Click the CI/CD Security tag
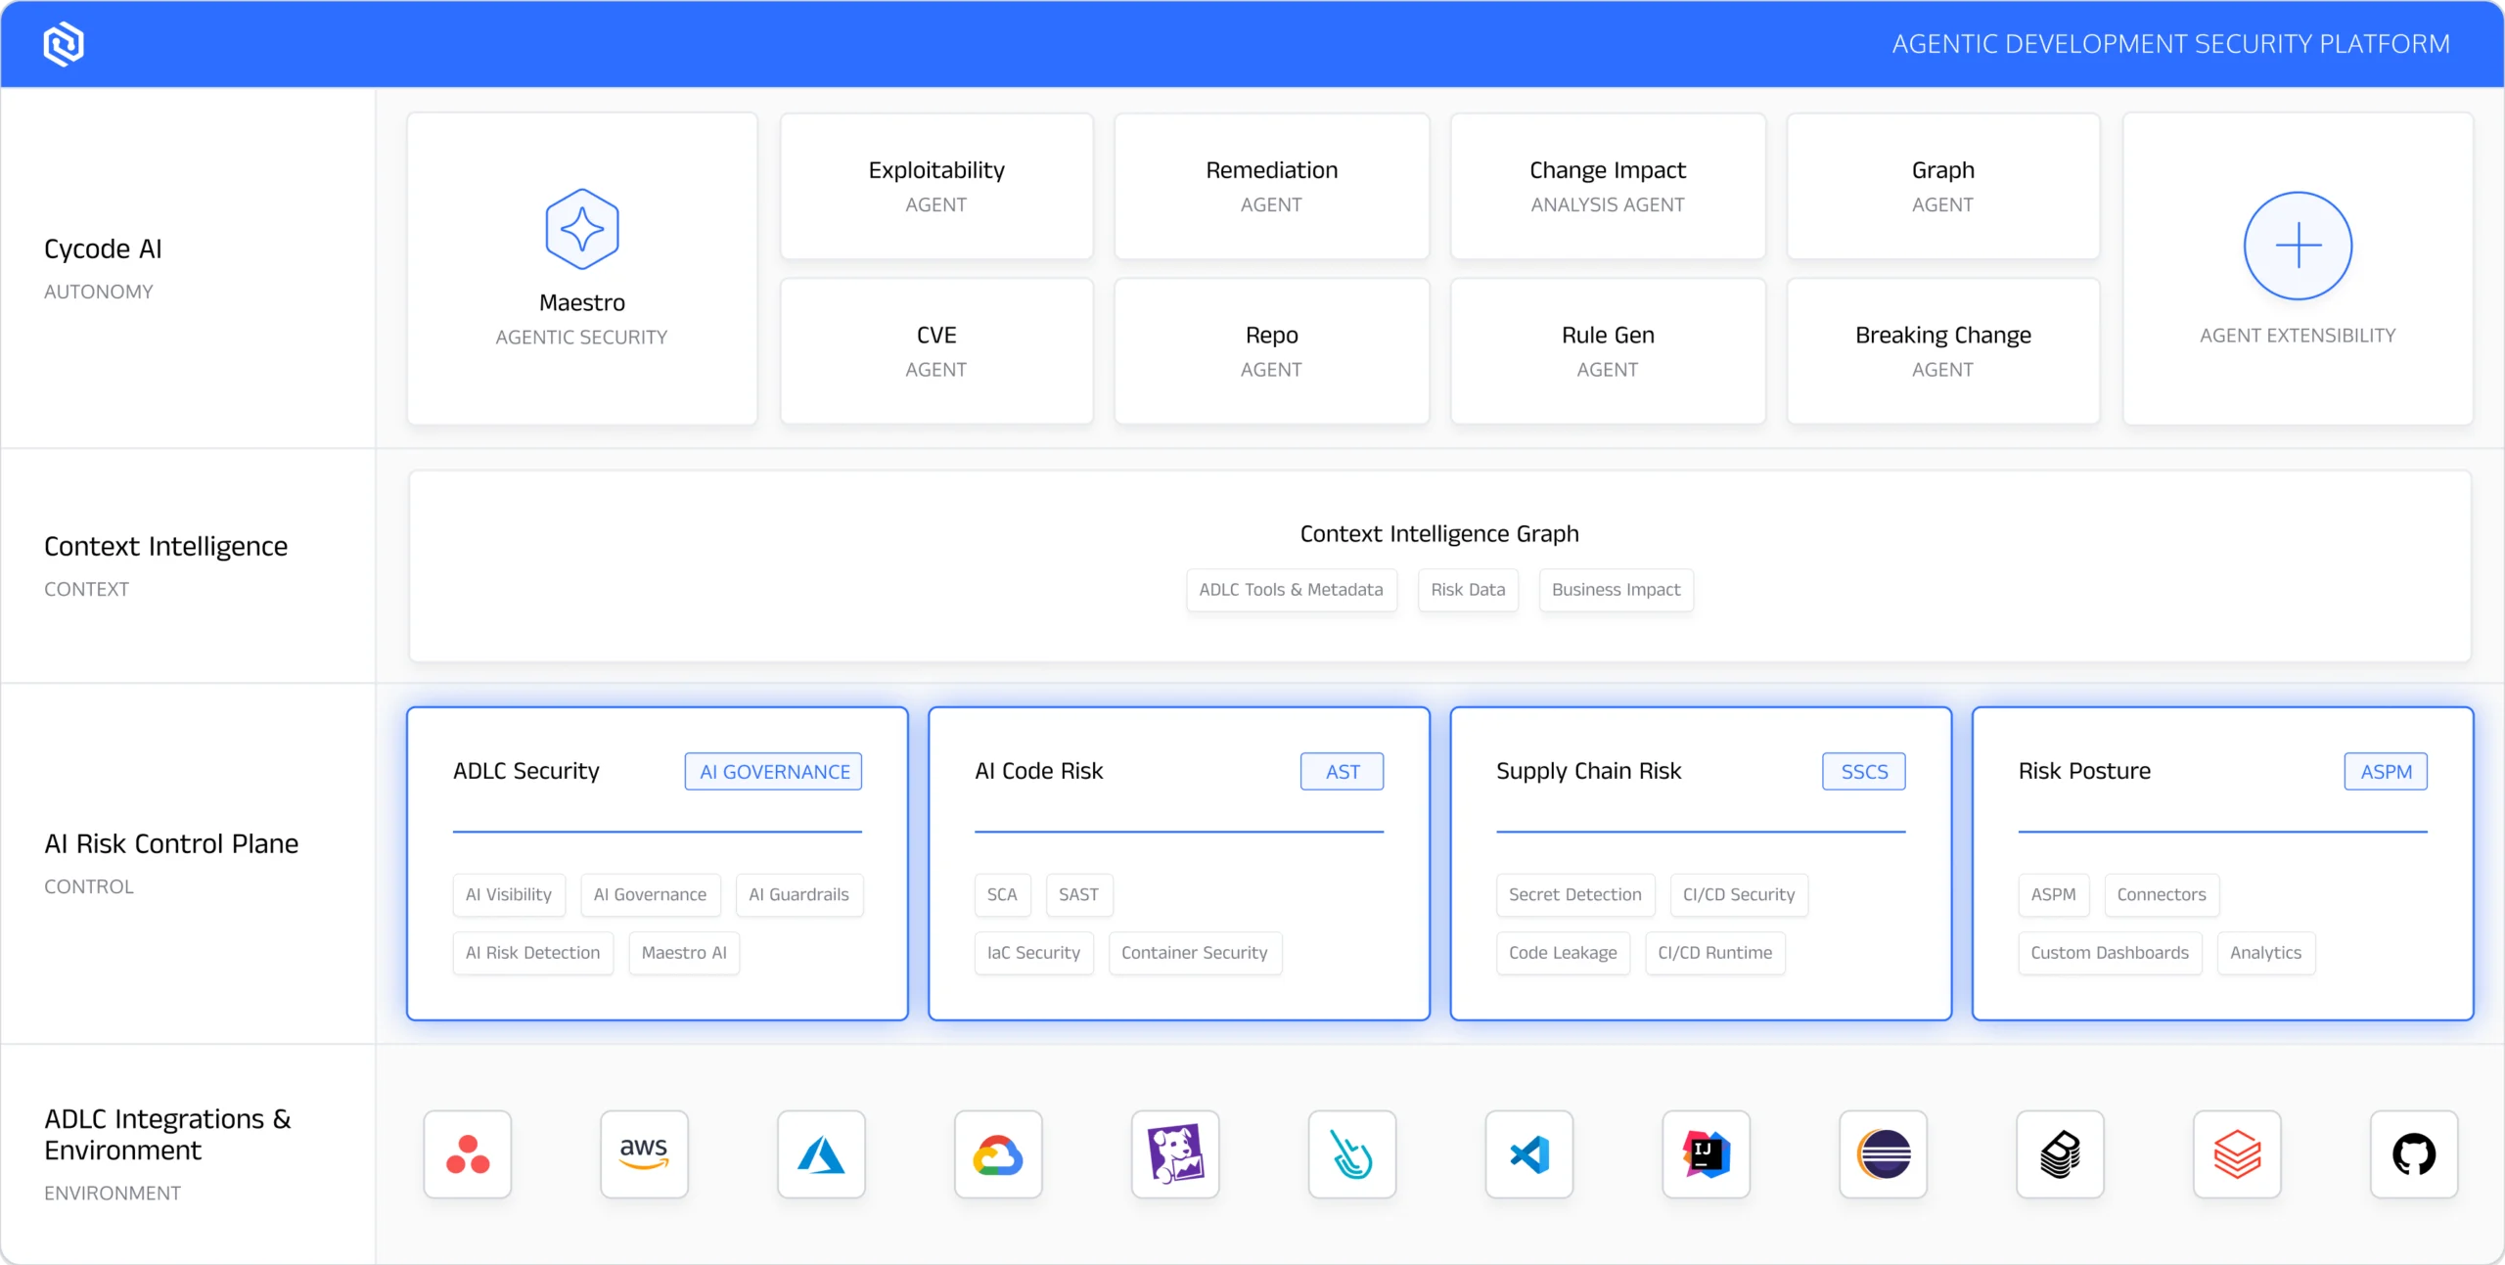 [x=1739, y=895]
